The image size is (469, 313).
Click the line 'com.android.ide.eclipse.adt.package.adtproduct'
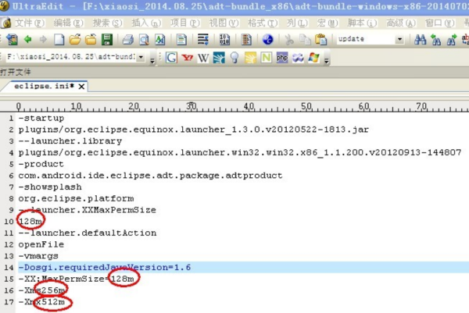click(150, 176)
